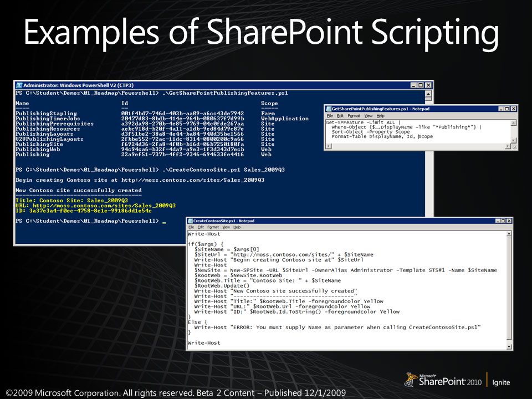The image size is (532, 399).
Task: Click the Id column header in PowerShell output
Action: tap(125, 103)
